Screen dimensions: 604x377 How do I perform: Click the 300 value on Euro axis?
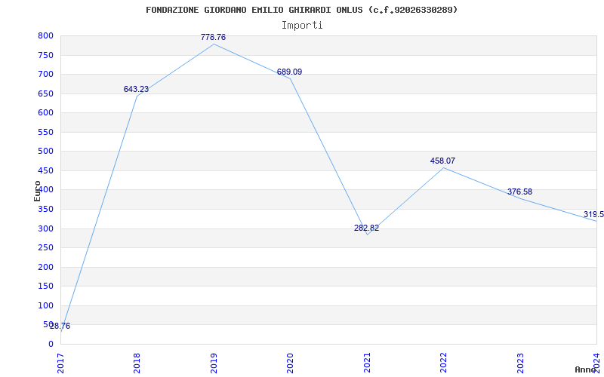45,228
